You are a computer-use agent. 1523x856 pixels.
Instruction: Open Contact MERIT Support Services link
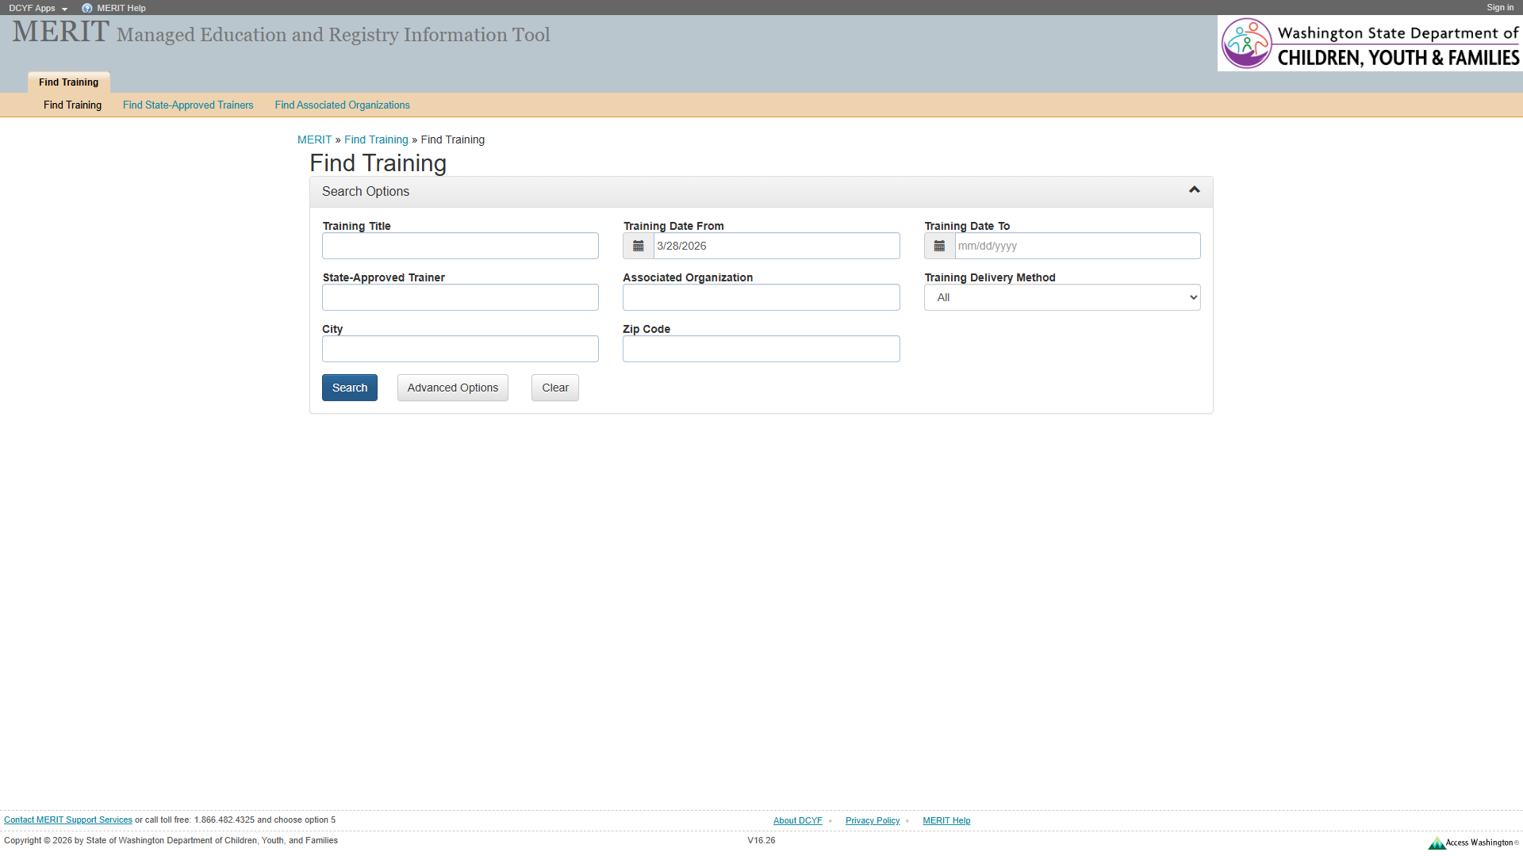tap(68, 820)
